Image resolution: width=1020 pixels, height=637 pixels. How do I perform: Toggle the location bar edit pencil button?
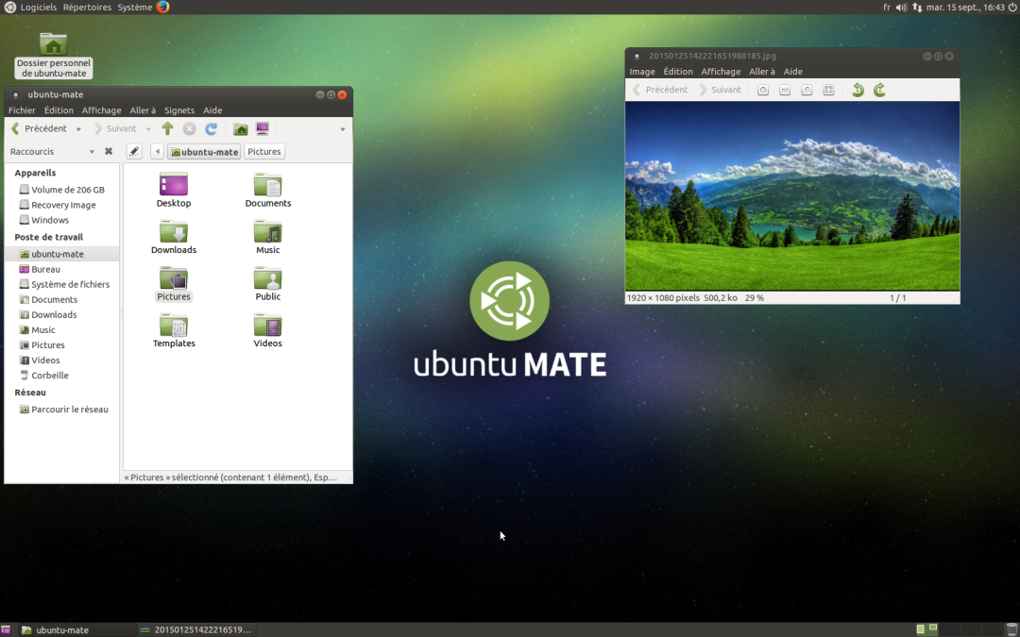coord(134,152)
